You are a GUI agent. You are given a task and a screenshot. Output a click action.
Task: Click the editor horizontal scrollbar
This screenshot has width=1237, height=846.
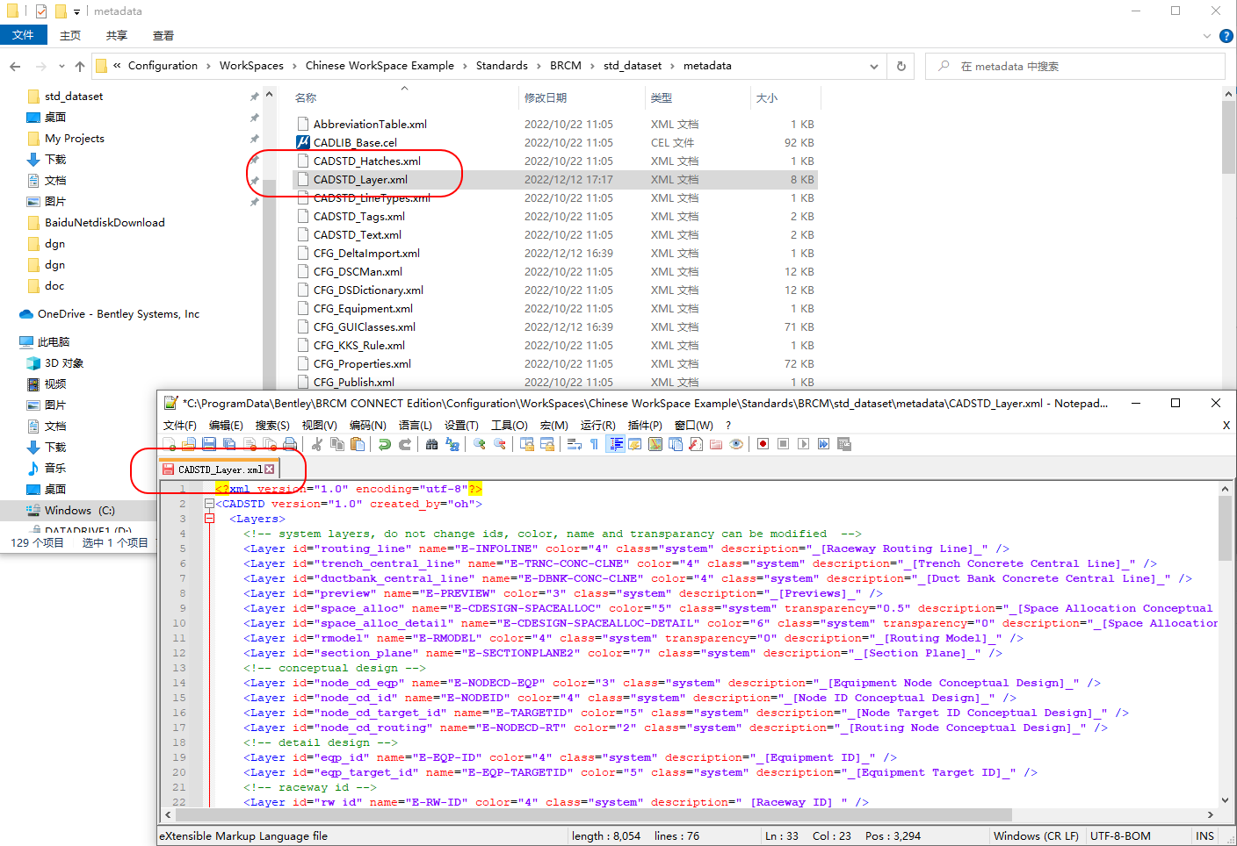615,815
